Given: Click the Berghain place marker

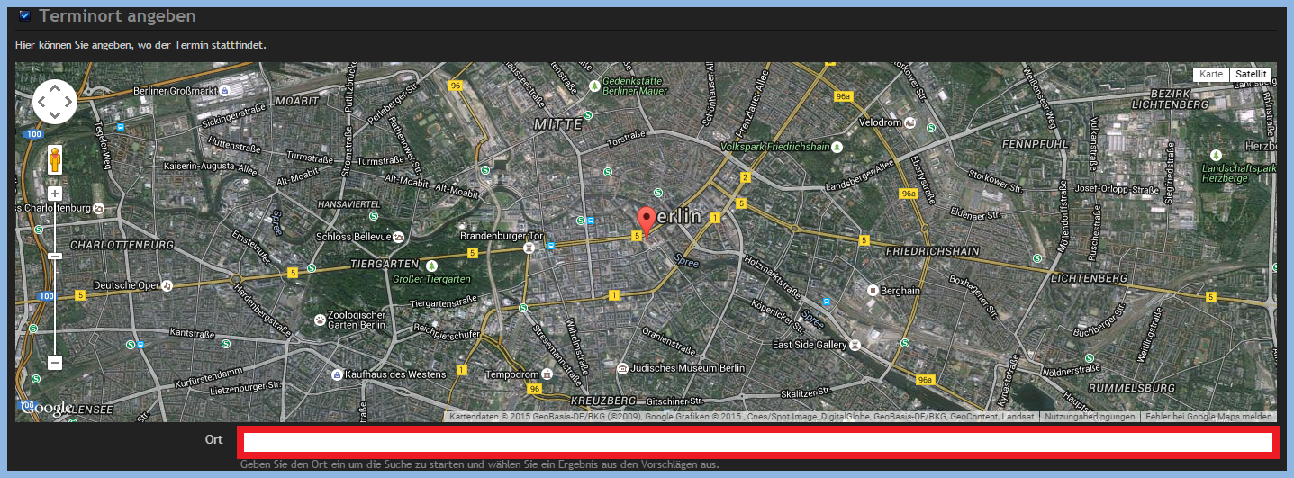Looking at the screenshot, I should tap(872, 290).
